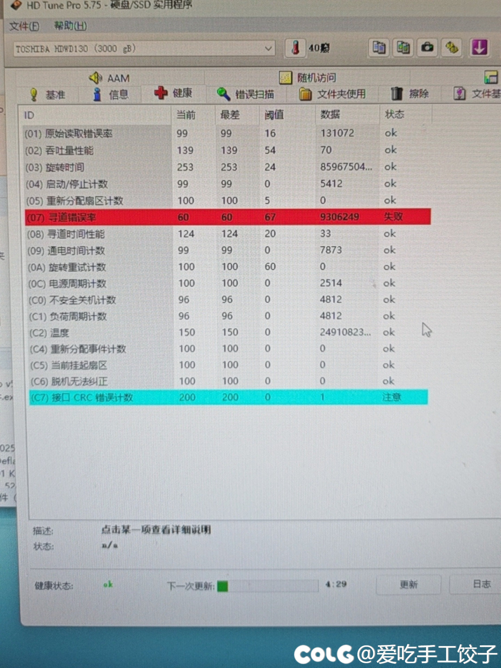501x668 pixels.
Task: Select the (C4) 重新分配事件计数 row
Action: (x=228, y=349)
